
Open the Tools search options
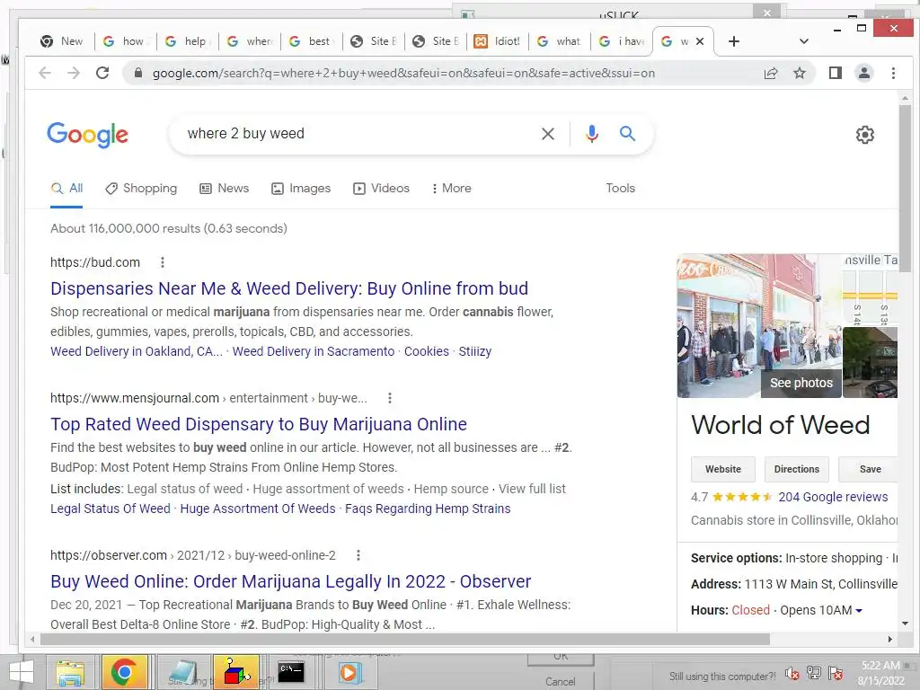[620, 189]
